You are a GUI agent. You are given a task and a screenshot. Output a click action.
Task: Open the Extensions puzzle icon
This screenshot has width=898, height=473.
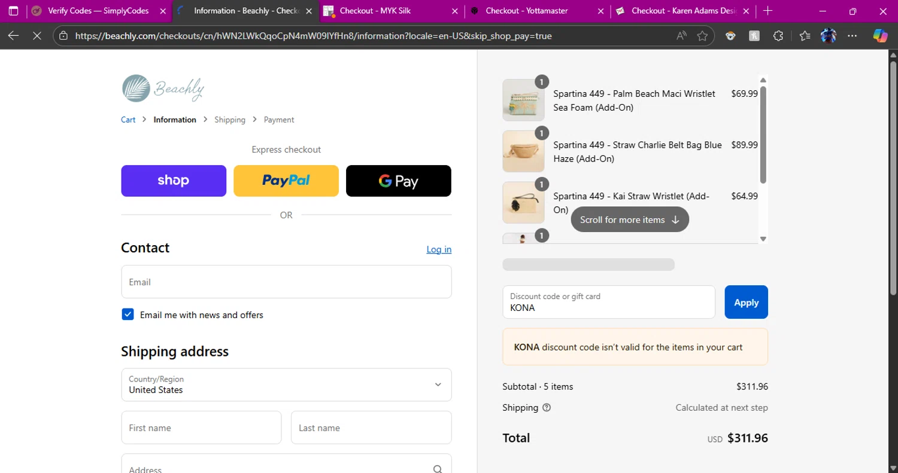778,36
